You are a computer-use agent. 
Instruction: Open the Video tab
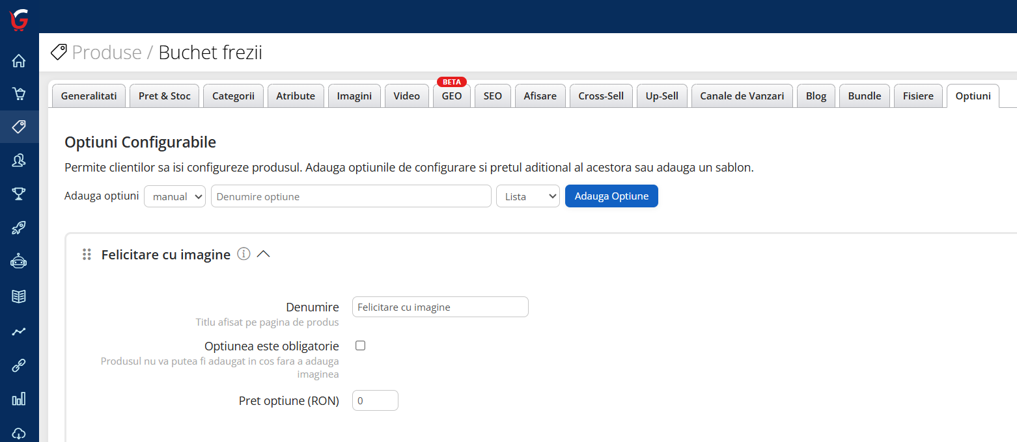(x=407, y=96)
